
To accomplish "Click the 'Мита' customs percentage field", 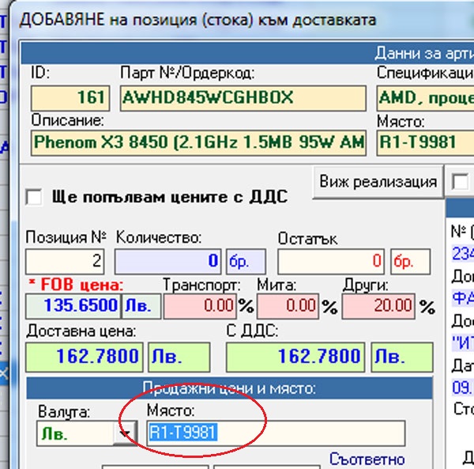I will click(288, 306).
